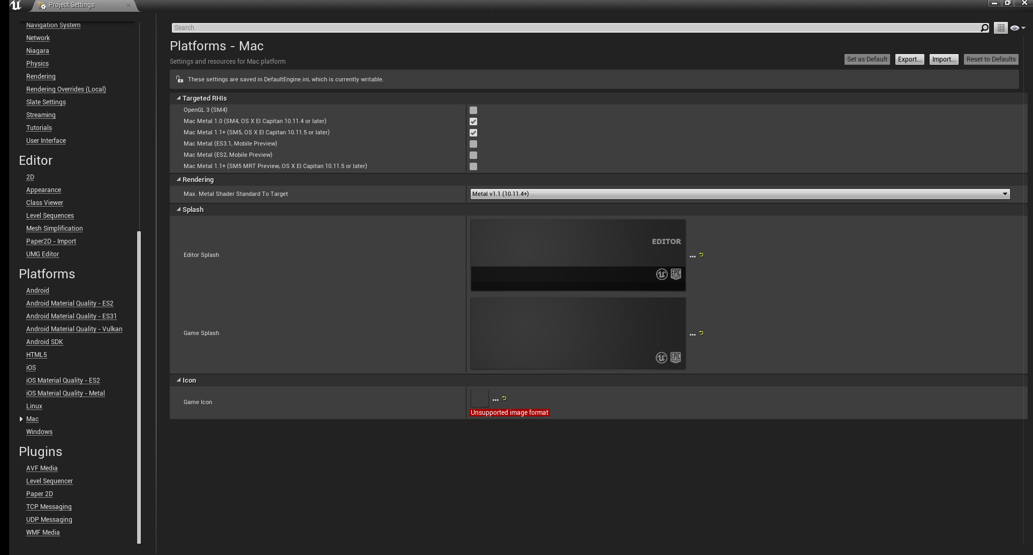Image resolution: width=1033 pixels, height=555 pixels.
Task: Go to Physics settings
Action: (37, 64)
